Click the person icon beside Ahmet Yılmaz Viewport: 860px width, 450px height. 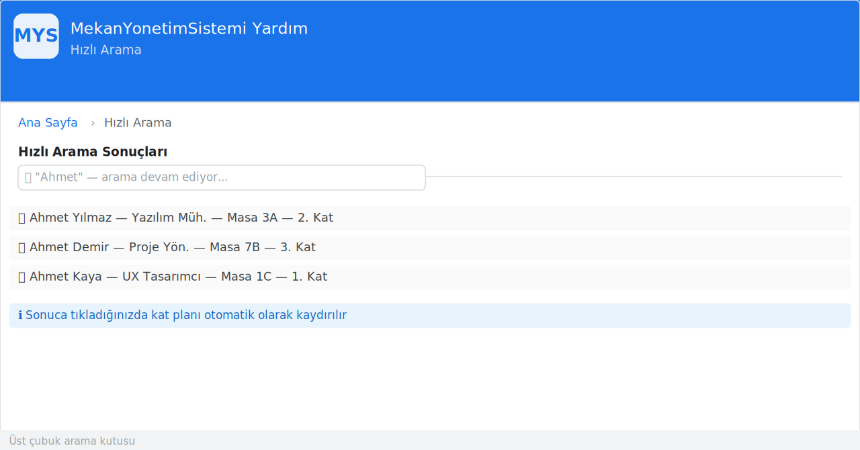[x=21, y=218]
